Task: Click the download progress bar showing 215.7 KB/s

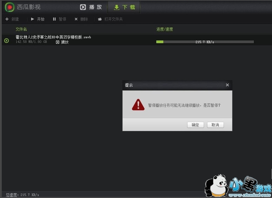Action: click(205, 42)
